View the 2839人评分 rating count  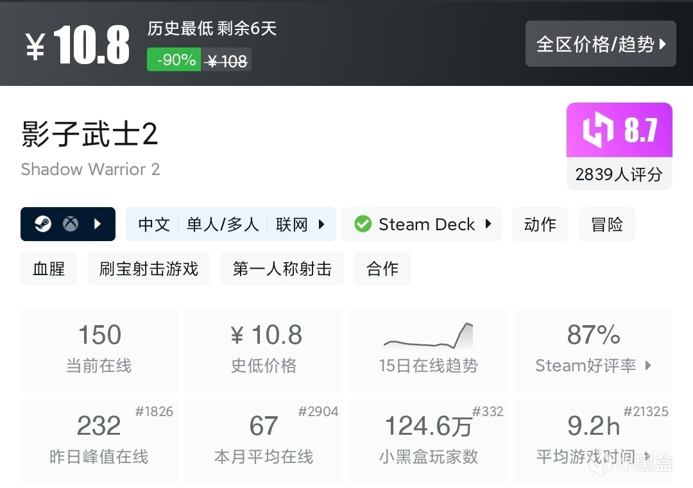(619, 174)
